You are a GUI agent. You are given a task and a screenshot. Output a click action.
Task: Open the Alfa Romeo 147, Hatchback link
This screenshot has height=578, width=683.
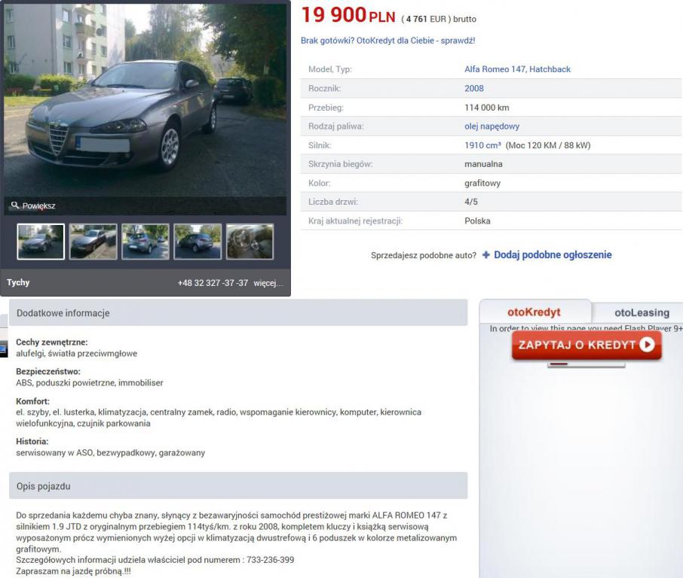tap(517, 69)
